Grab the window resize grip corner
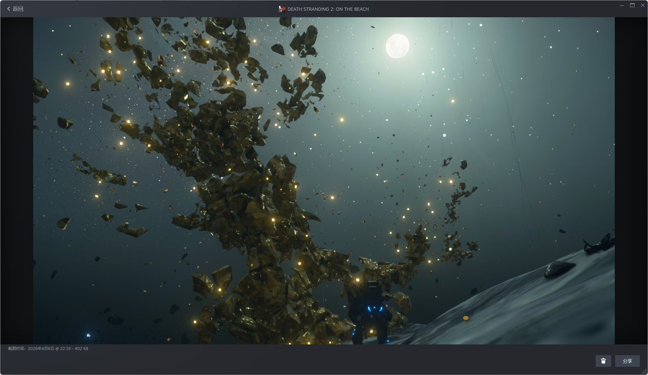 (x=645, y=372)
